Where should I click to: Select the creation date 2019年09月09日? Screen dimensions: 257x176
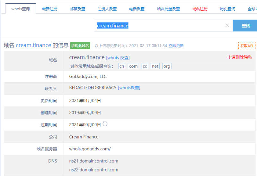pos(85,113)
